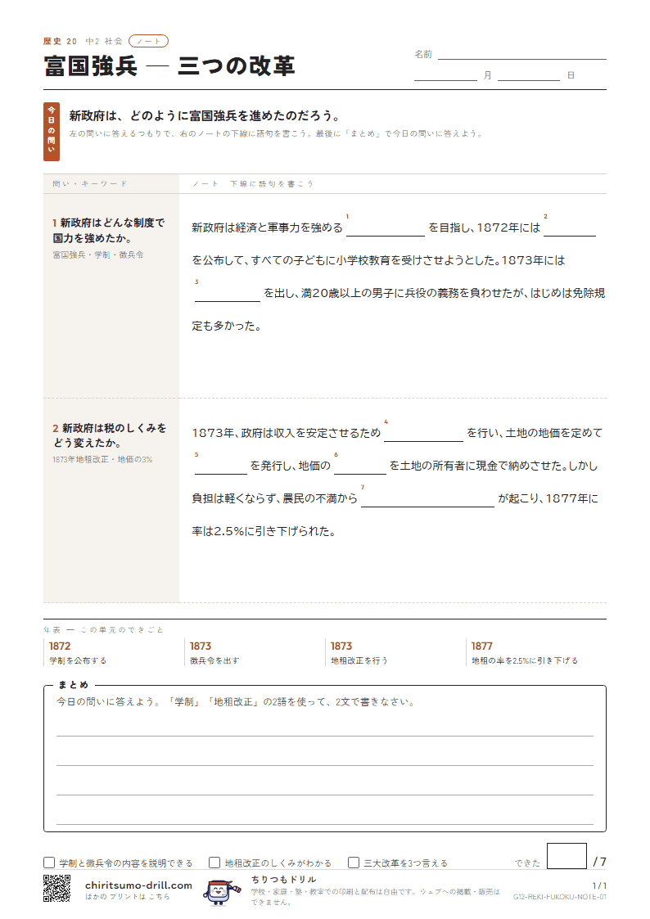The height and width of the screenshot is (919, 650).
Task: Click blank 7 after 農民の不満から
Action: [427, 498]
